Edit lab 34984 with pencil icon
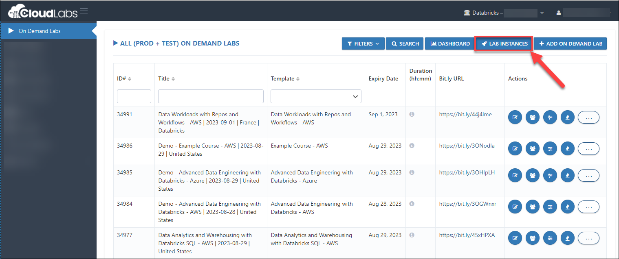 pyautogui.click(x=515, y=207)
